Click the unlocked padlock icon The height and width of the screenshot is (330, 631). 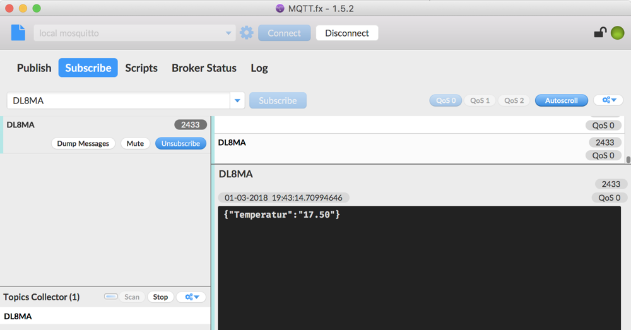600,32
